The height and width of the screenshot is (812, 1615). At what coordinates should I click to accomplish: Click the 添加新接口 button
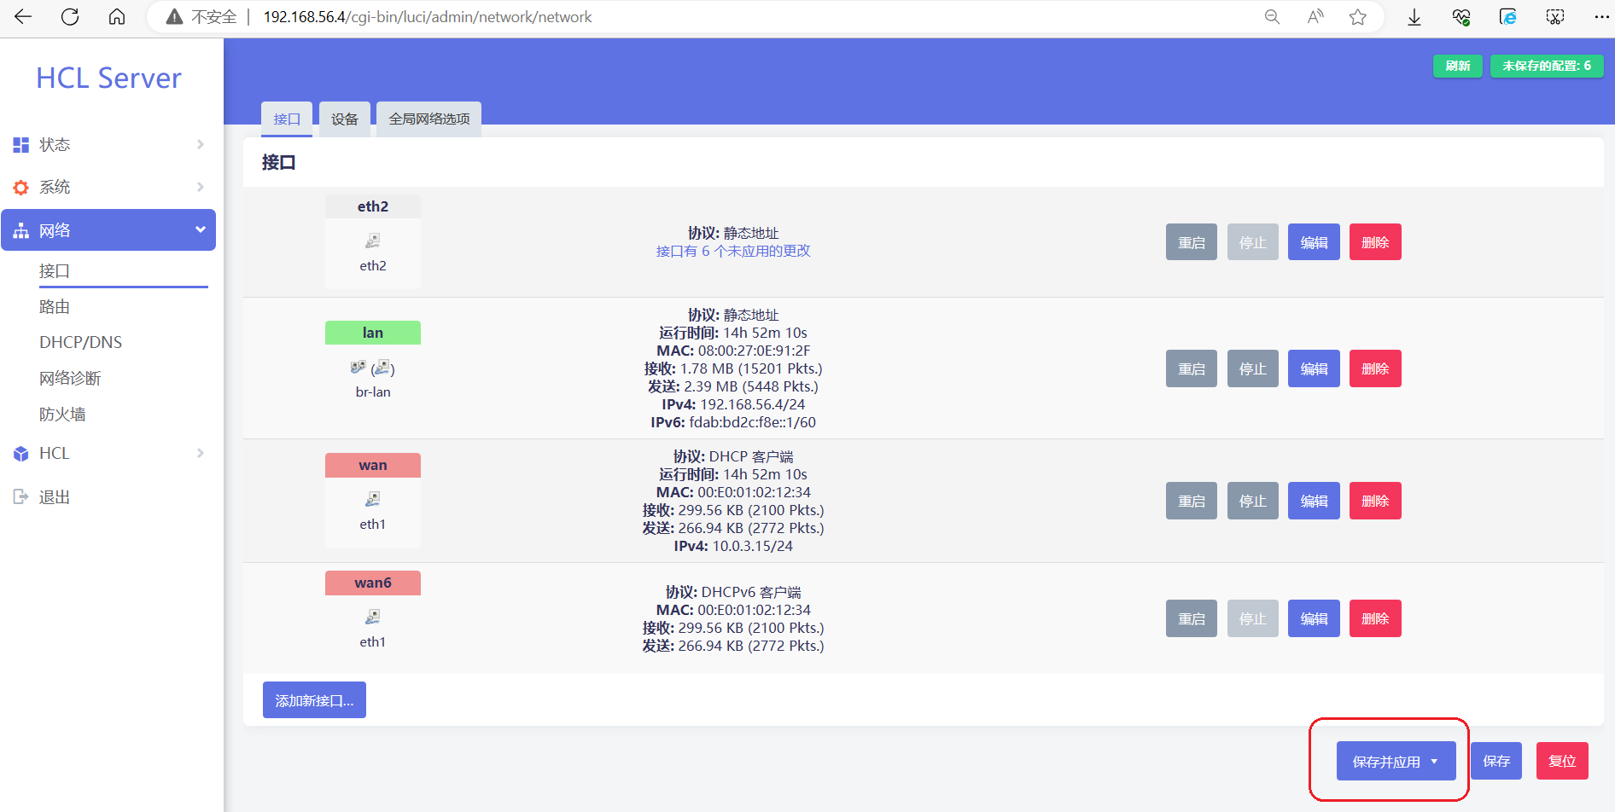coord(314,699)
